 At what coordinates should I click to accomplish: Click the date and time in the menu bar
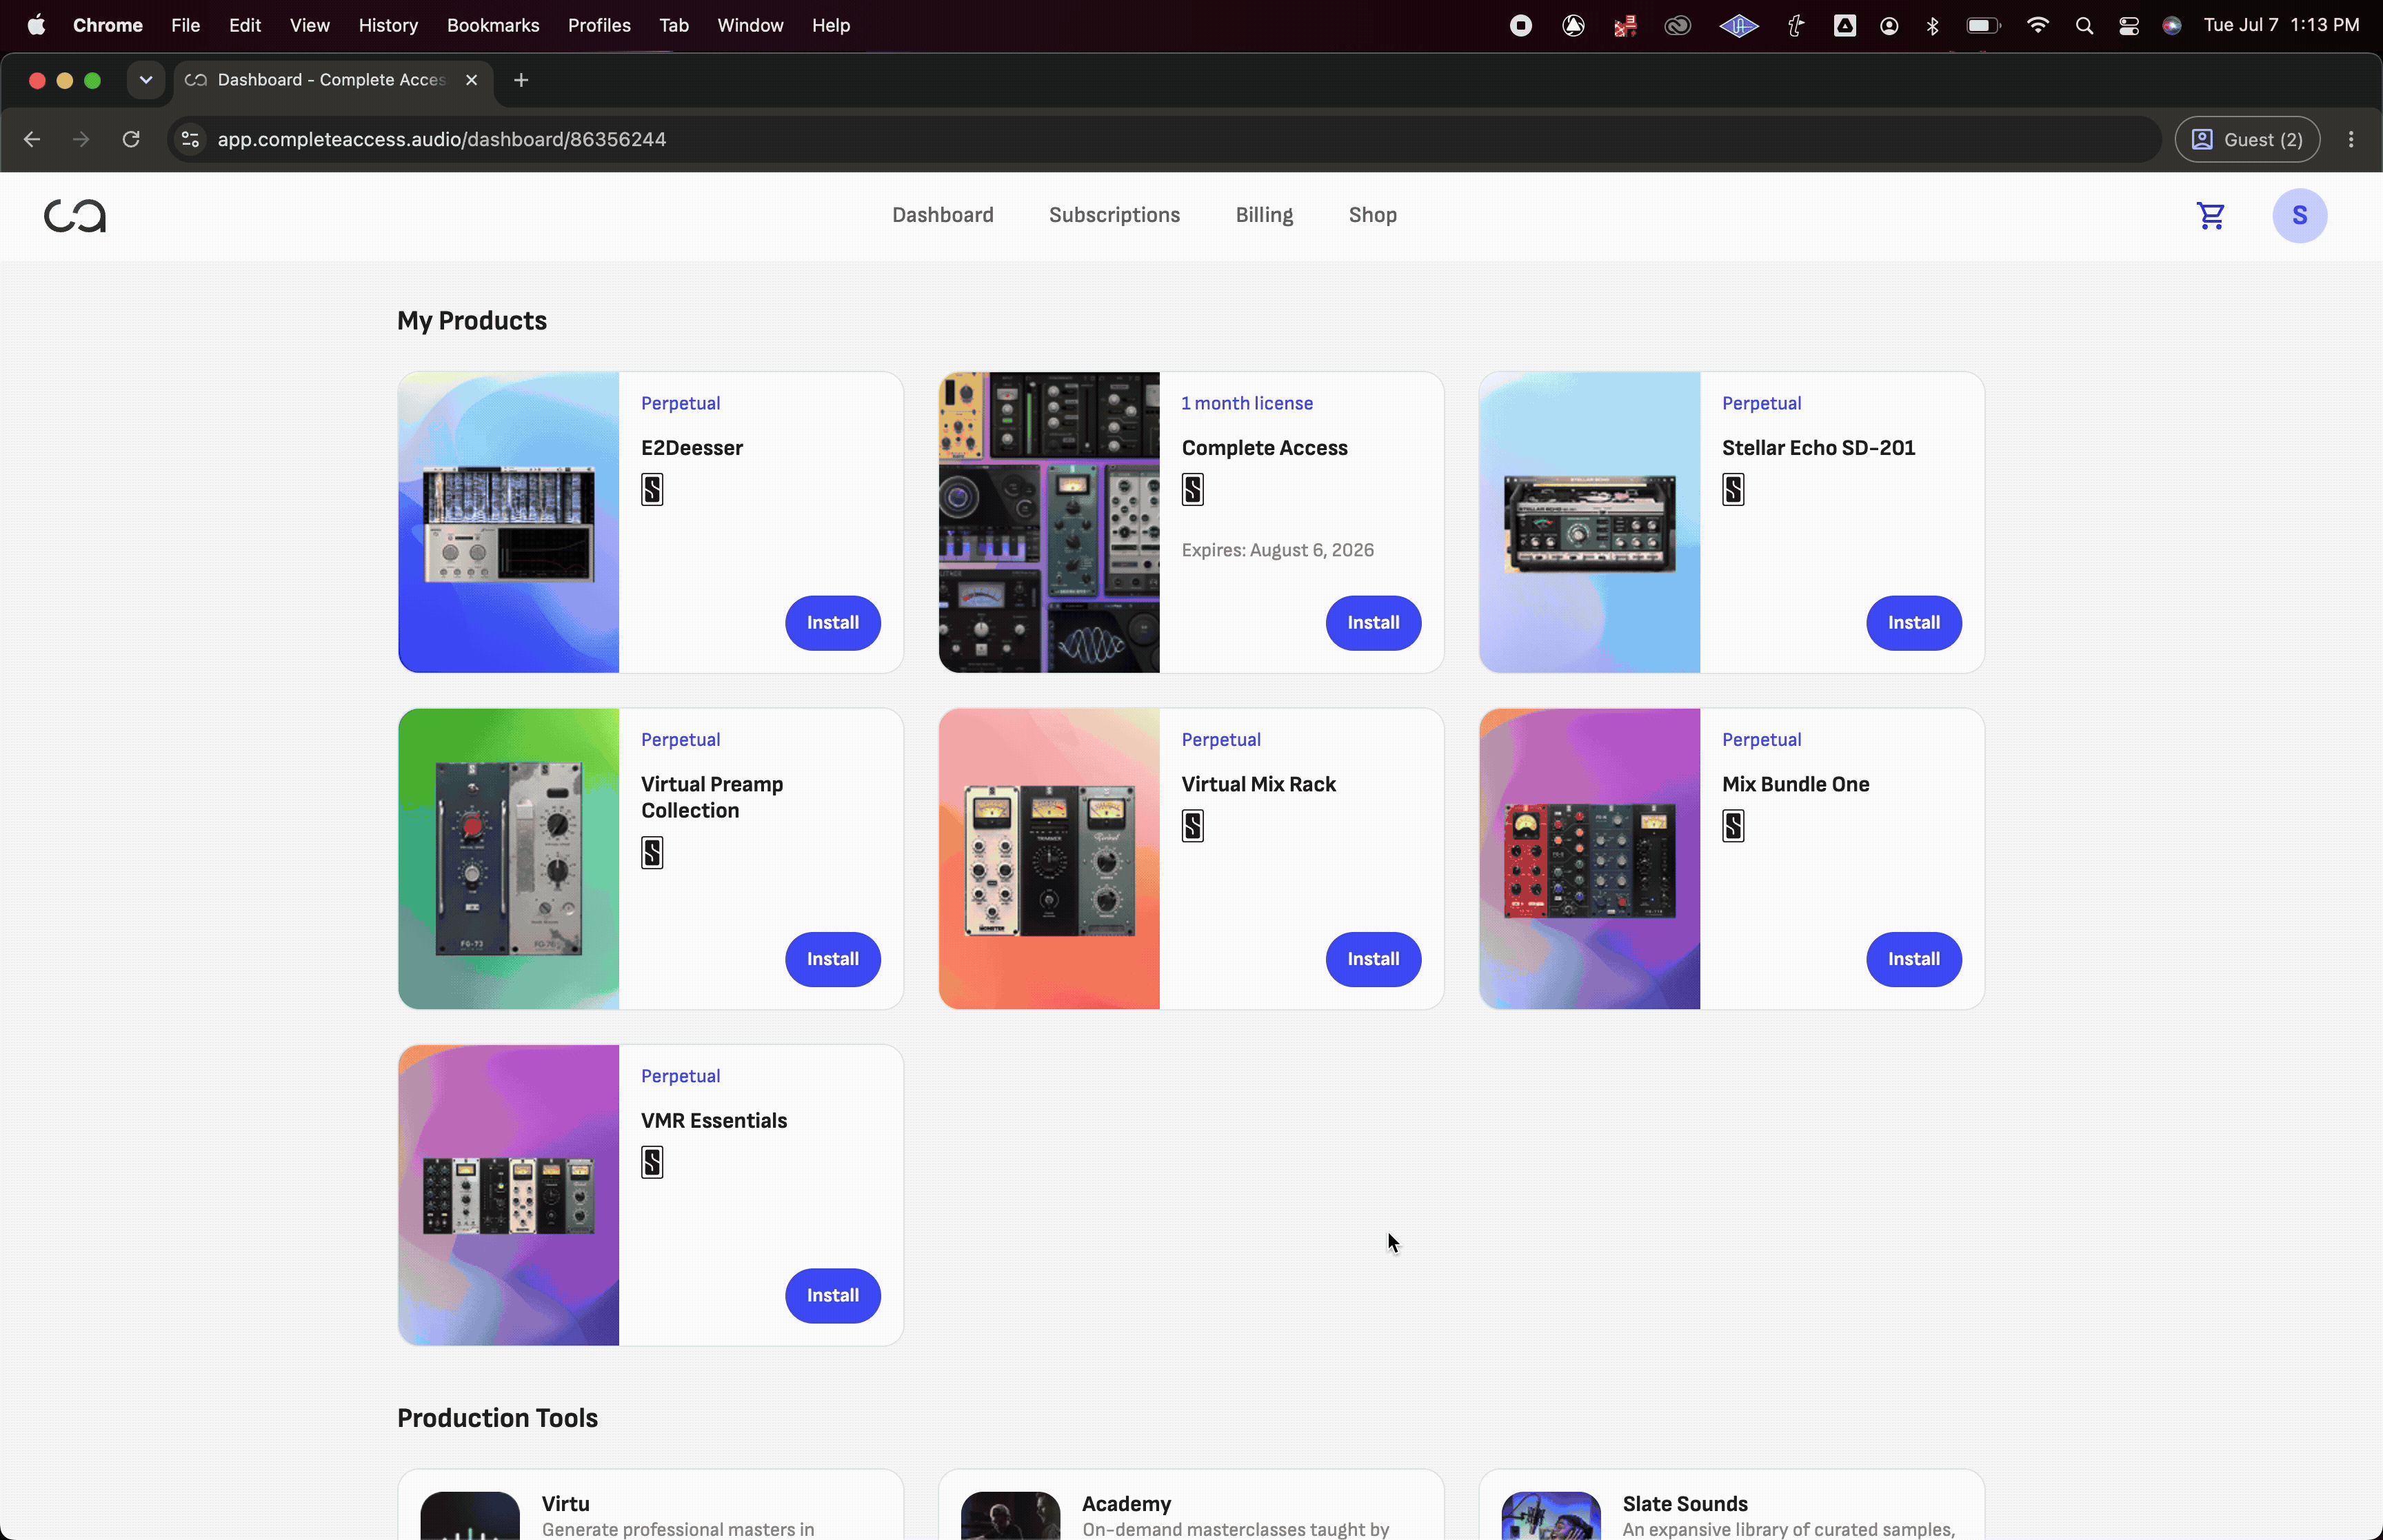pyautogui.click(x=2281, y=25)
